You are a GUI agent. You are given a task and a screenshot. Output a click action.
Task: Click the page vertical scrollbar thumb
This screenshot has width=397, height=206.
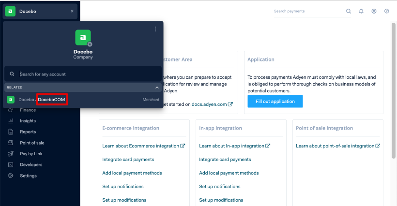click(x=393, y=91)
